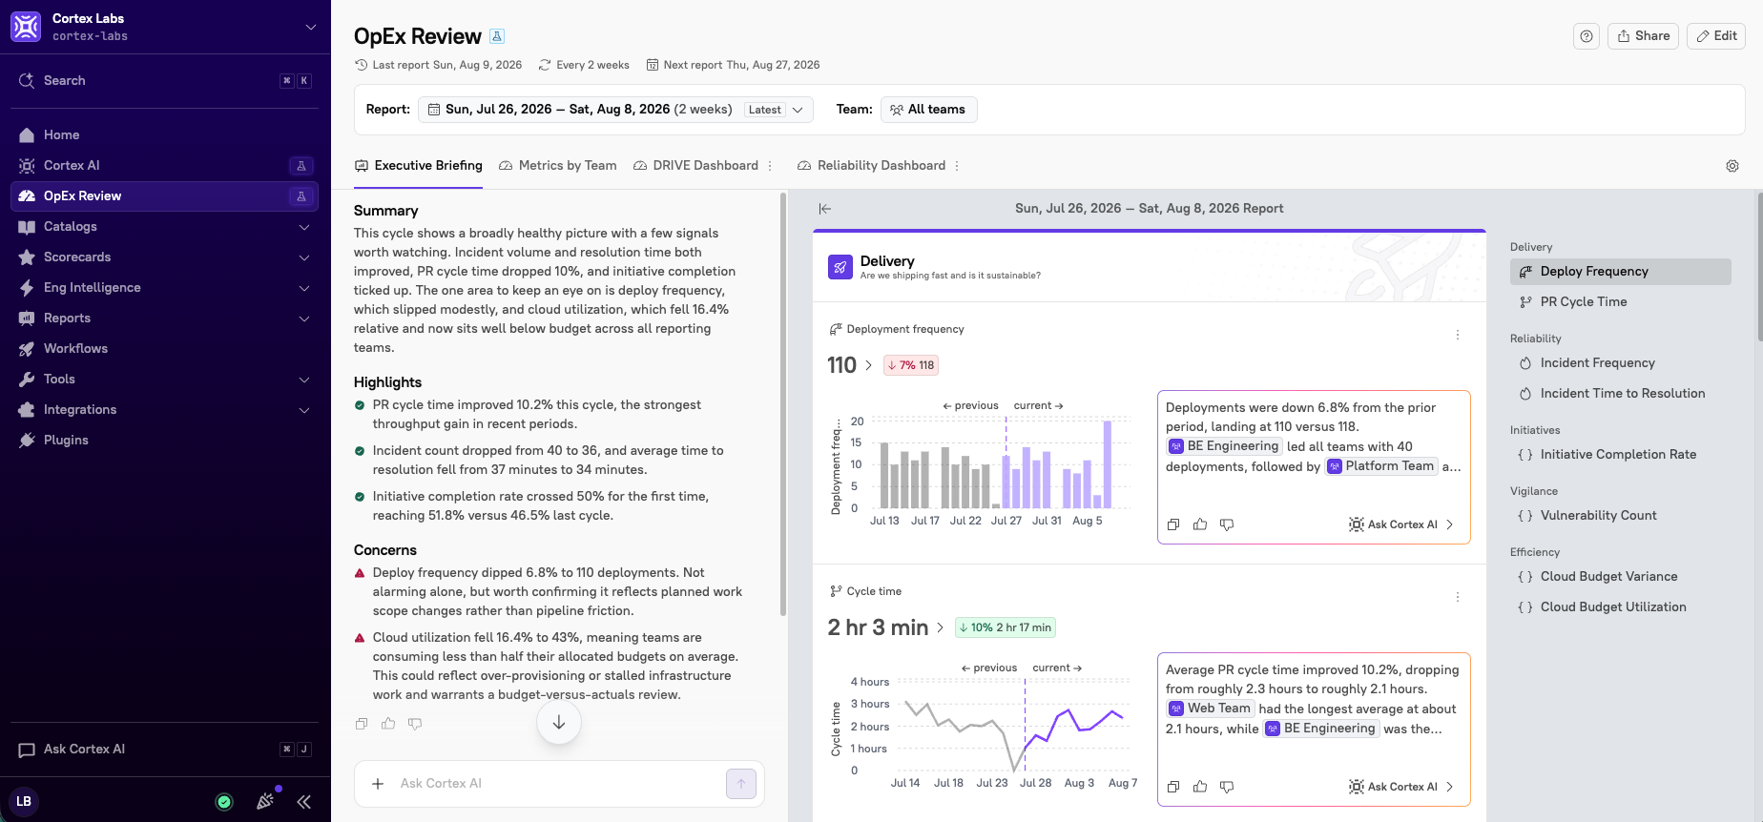Ask Cortex AI about cycle time
The width and height of the screenshot is (1763, 822).
1401,787
